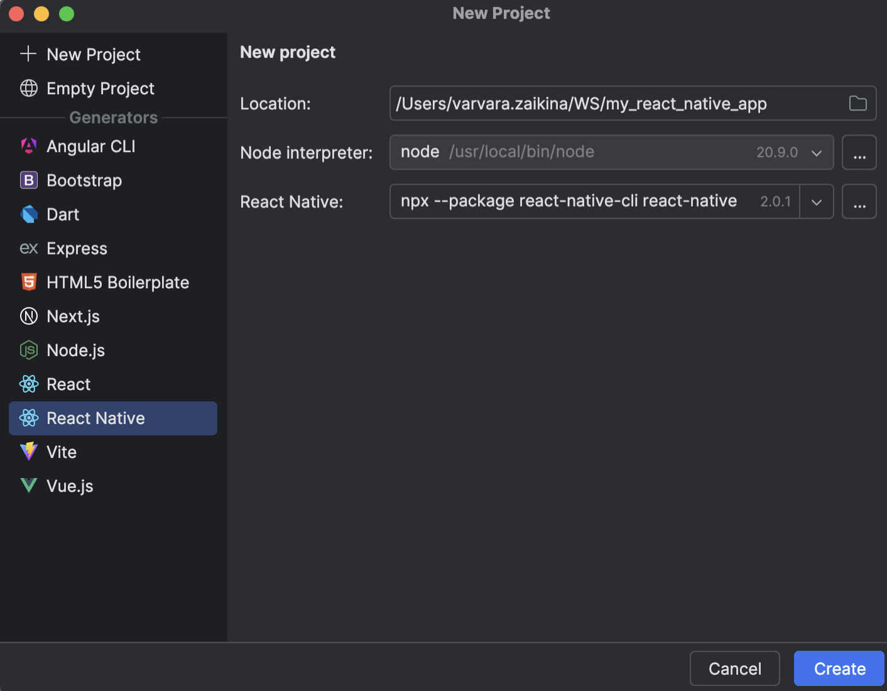Viewport: 887px width, 691px height.
Task: Open advanced Node interpreter options via ellipsis
Action: pyautogui.click(x=859, y=152)
